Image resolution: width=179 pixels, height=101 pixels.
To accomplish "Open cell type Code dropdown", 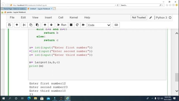I will (x=99, y=25).
